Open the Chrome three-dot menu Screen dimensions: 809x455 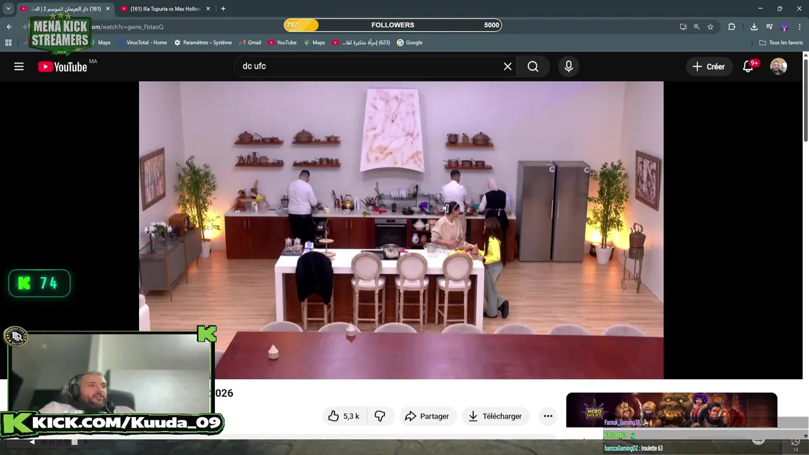[x=800, y=27]
